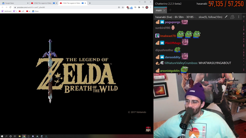Click username dansoddity in chat
The image size is (246, 138).
tap(173, 57)
